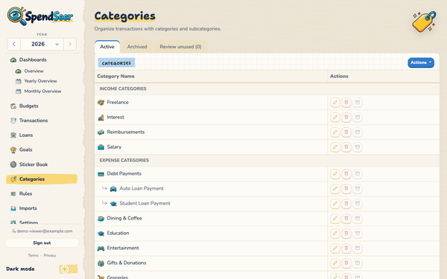Edit the Education category
The image size is (447, 279).
(x=335, y=233)
